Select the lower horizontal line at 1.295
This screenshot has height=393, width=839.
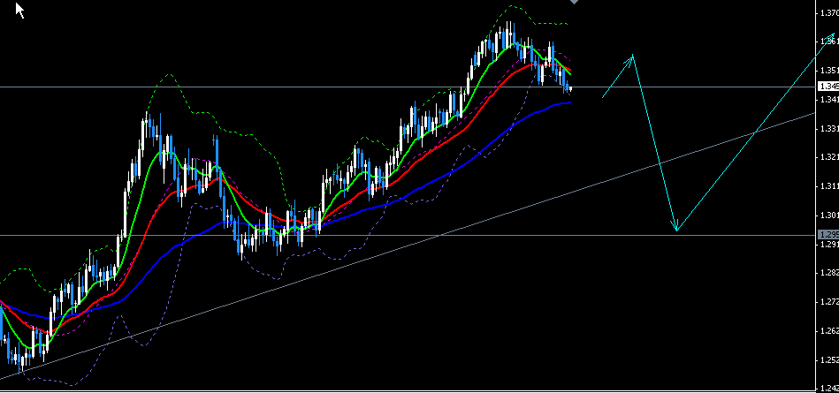pyautogui.click(x=408, y=235)
